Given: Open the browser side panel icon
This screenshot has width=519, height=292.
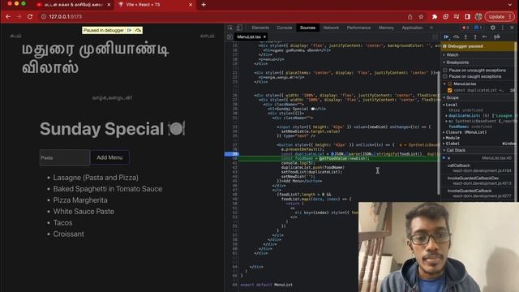Looking at the screenshot, I should click(x=467, y=16).
